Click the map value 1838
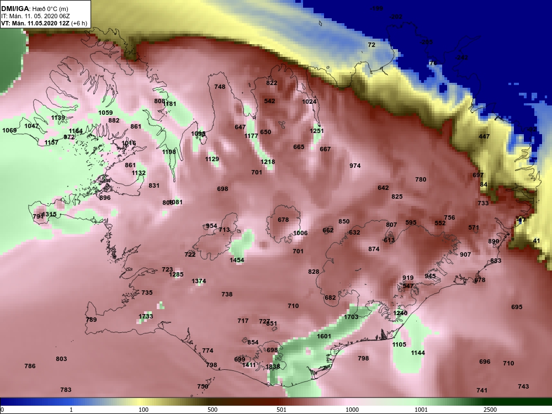552x414 pixels. coord(273,367)
